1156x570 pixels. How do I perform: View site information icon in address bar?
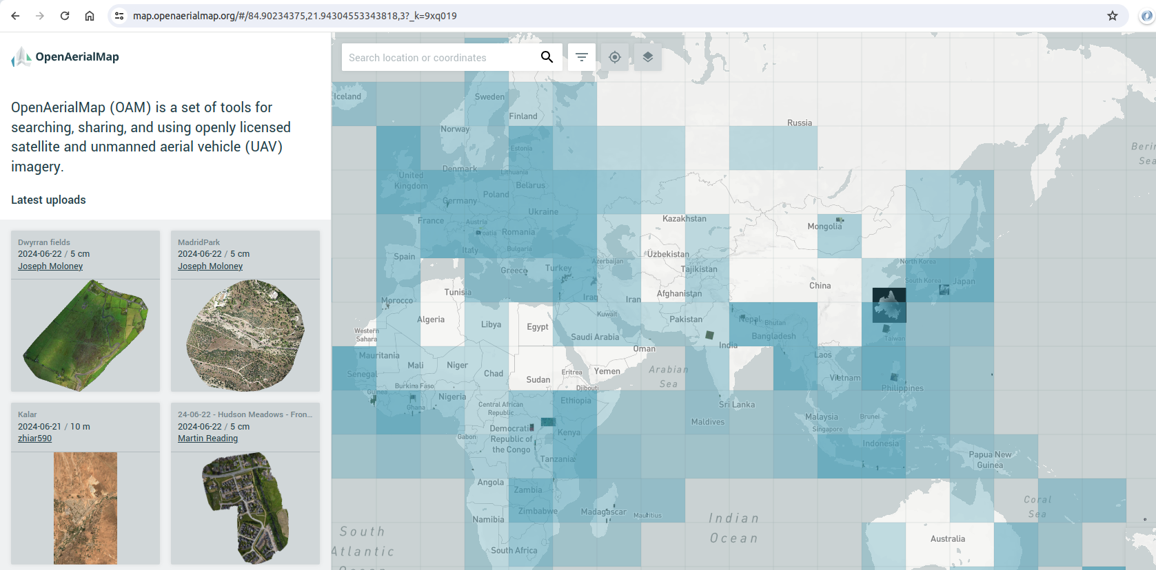coord(119,16)
